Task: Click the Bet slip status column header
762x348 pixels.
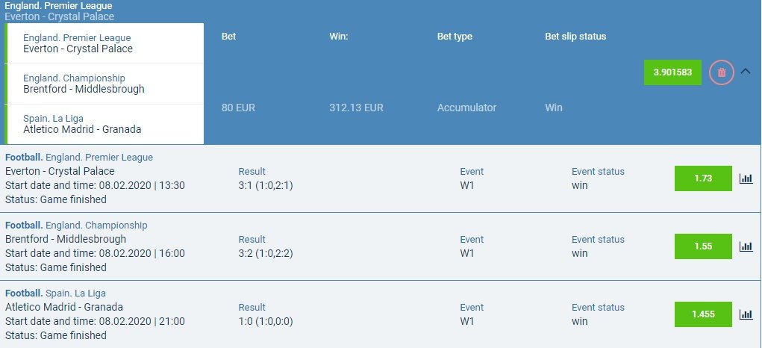Action: coord(575,37)
